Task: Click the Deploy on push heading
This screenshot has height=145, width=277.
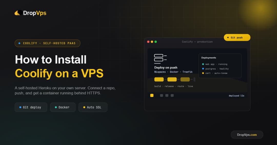Action: (166, 68)
